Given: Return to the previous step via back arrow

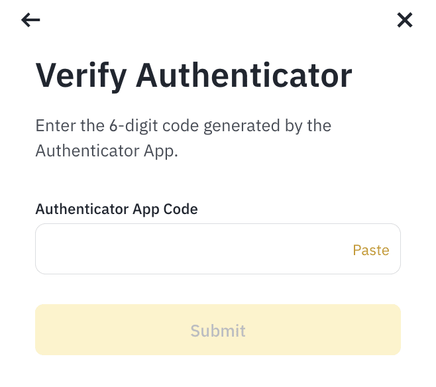Looking at the screenshot, I should click(30, 20).
